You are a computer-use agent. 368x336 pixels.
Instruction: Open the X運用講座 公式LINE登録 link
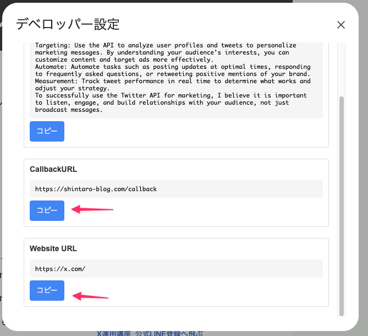(150, 333)
